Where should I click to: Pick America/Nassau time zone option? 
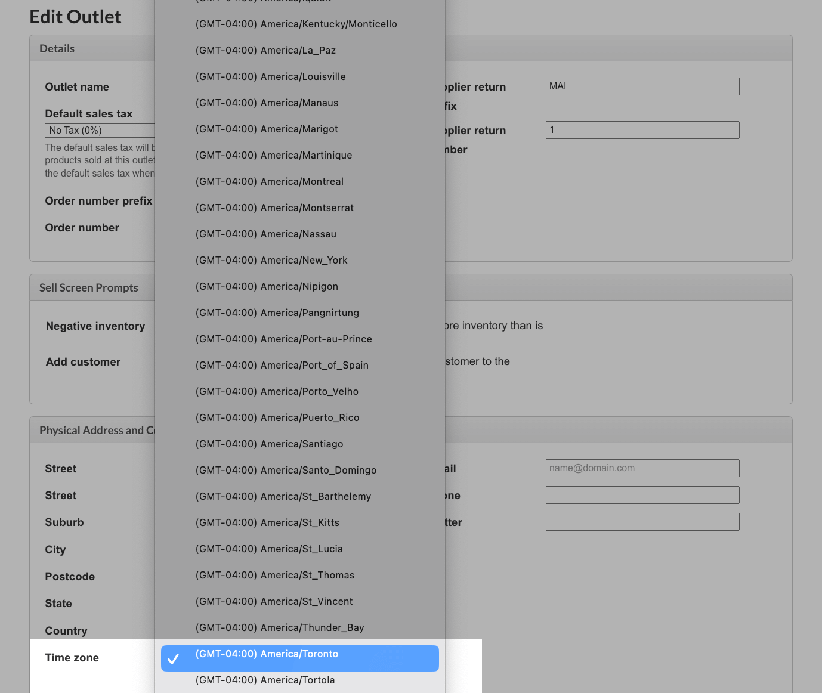point(265,234)
